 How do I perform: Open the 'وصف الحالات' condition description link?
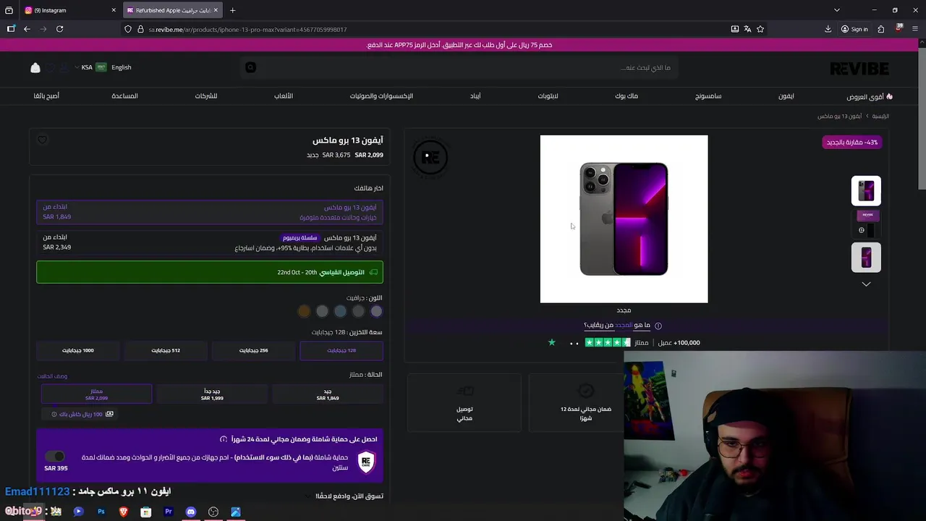coord(52,376)
